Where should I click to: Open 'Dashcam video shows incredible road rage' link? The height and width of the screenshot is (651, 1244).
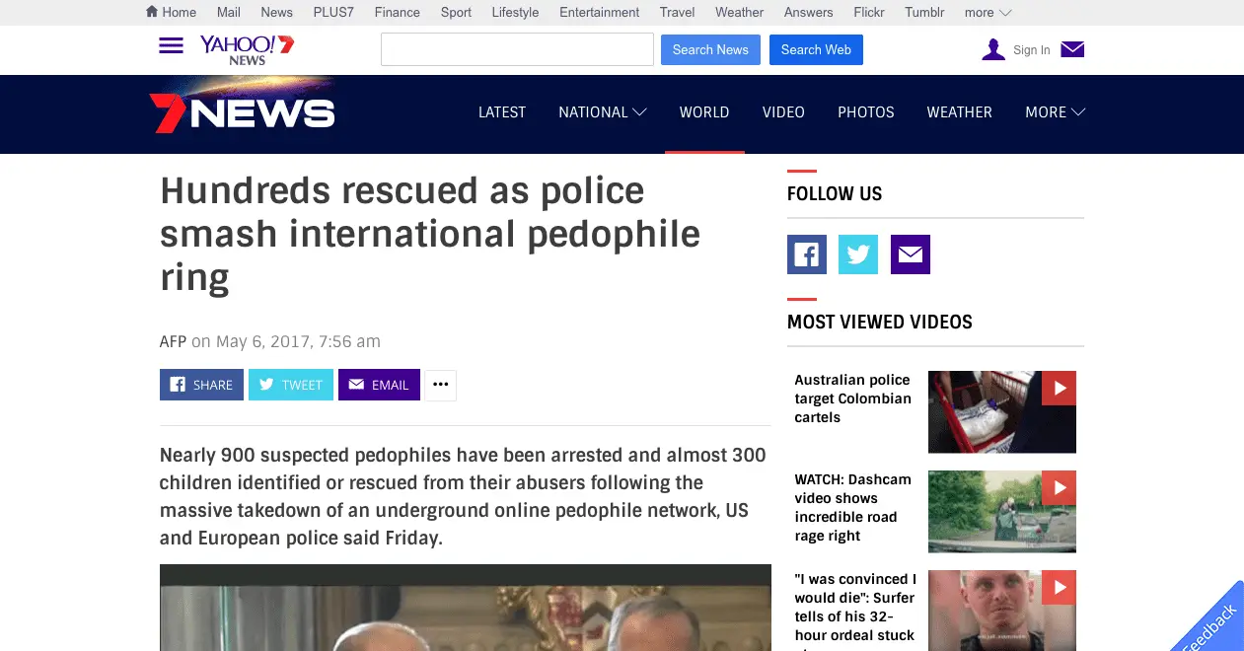[x=852, y=507]
